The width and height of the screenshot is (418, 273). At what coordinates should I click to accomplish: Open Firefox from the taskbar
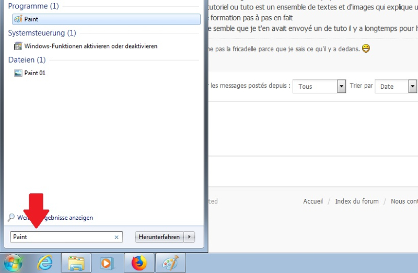coord(139,263)
